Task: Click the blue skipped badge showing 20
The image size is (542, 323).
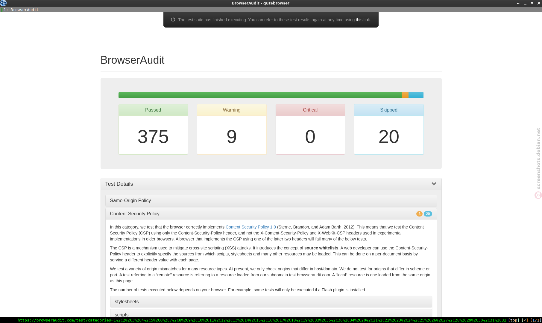Action: tap(428, 214)
